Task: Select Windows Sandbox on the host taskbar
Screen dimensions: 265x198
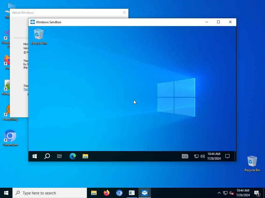Action: click(x=144, y=193)
